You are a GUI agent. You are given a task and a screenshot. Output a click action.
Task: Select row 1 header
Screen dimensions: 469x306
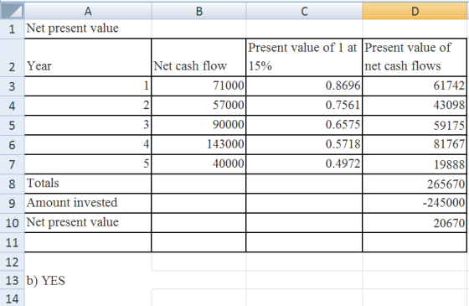(12, 29)
